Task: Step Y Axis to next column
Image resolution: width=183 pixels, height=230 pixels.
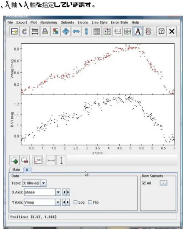Action: (x=68, y=202)
